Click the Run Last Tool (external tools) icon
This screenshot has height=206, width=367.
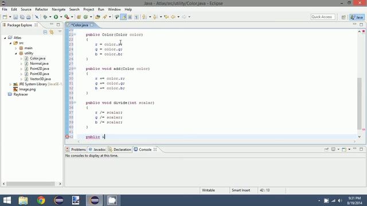[67, 17]
